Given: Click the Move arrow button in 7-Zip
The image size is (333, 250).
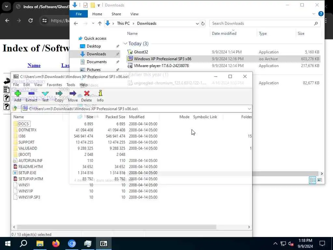Looking at the screenshot, I should 73,96.
